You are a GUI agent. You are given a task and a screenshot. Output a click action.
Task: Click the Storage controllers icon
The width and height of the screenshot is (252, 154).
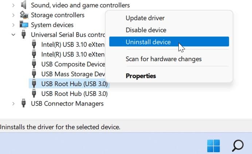tap(24, 15)
